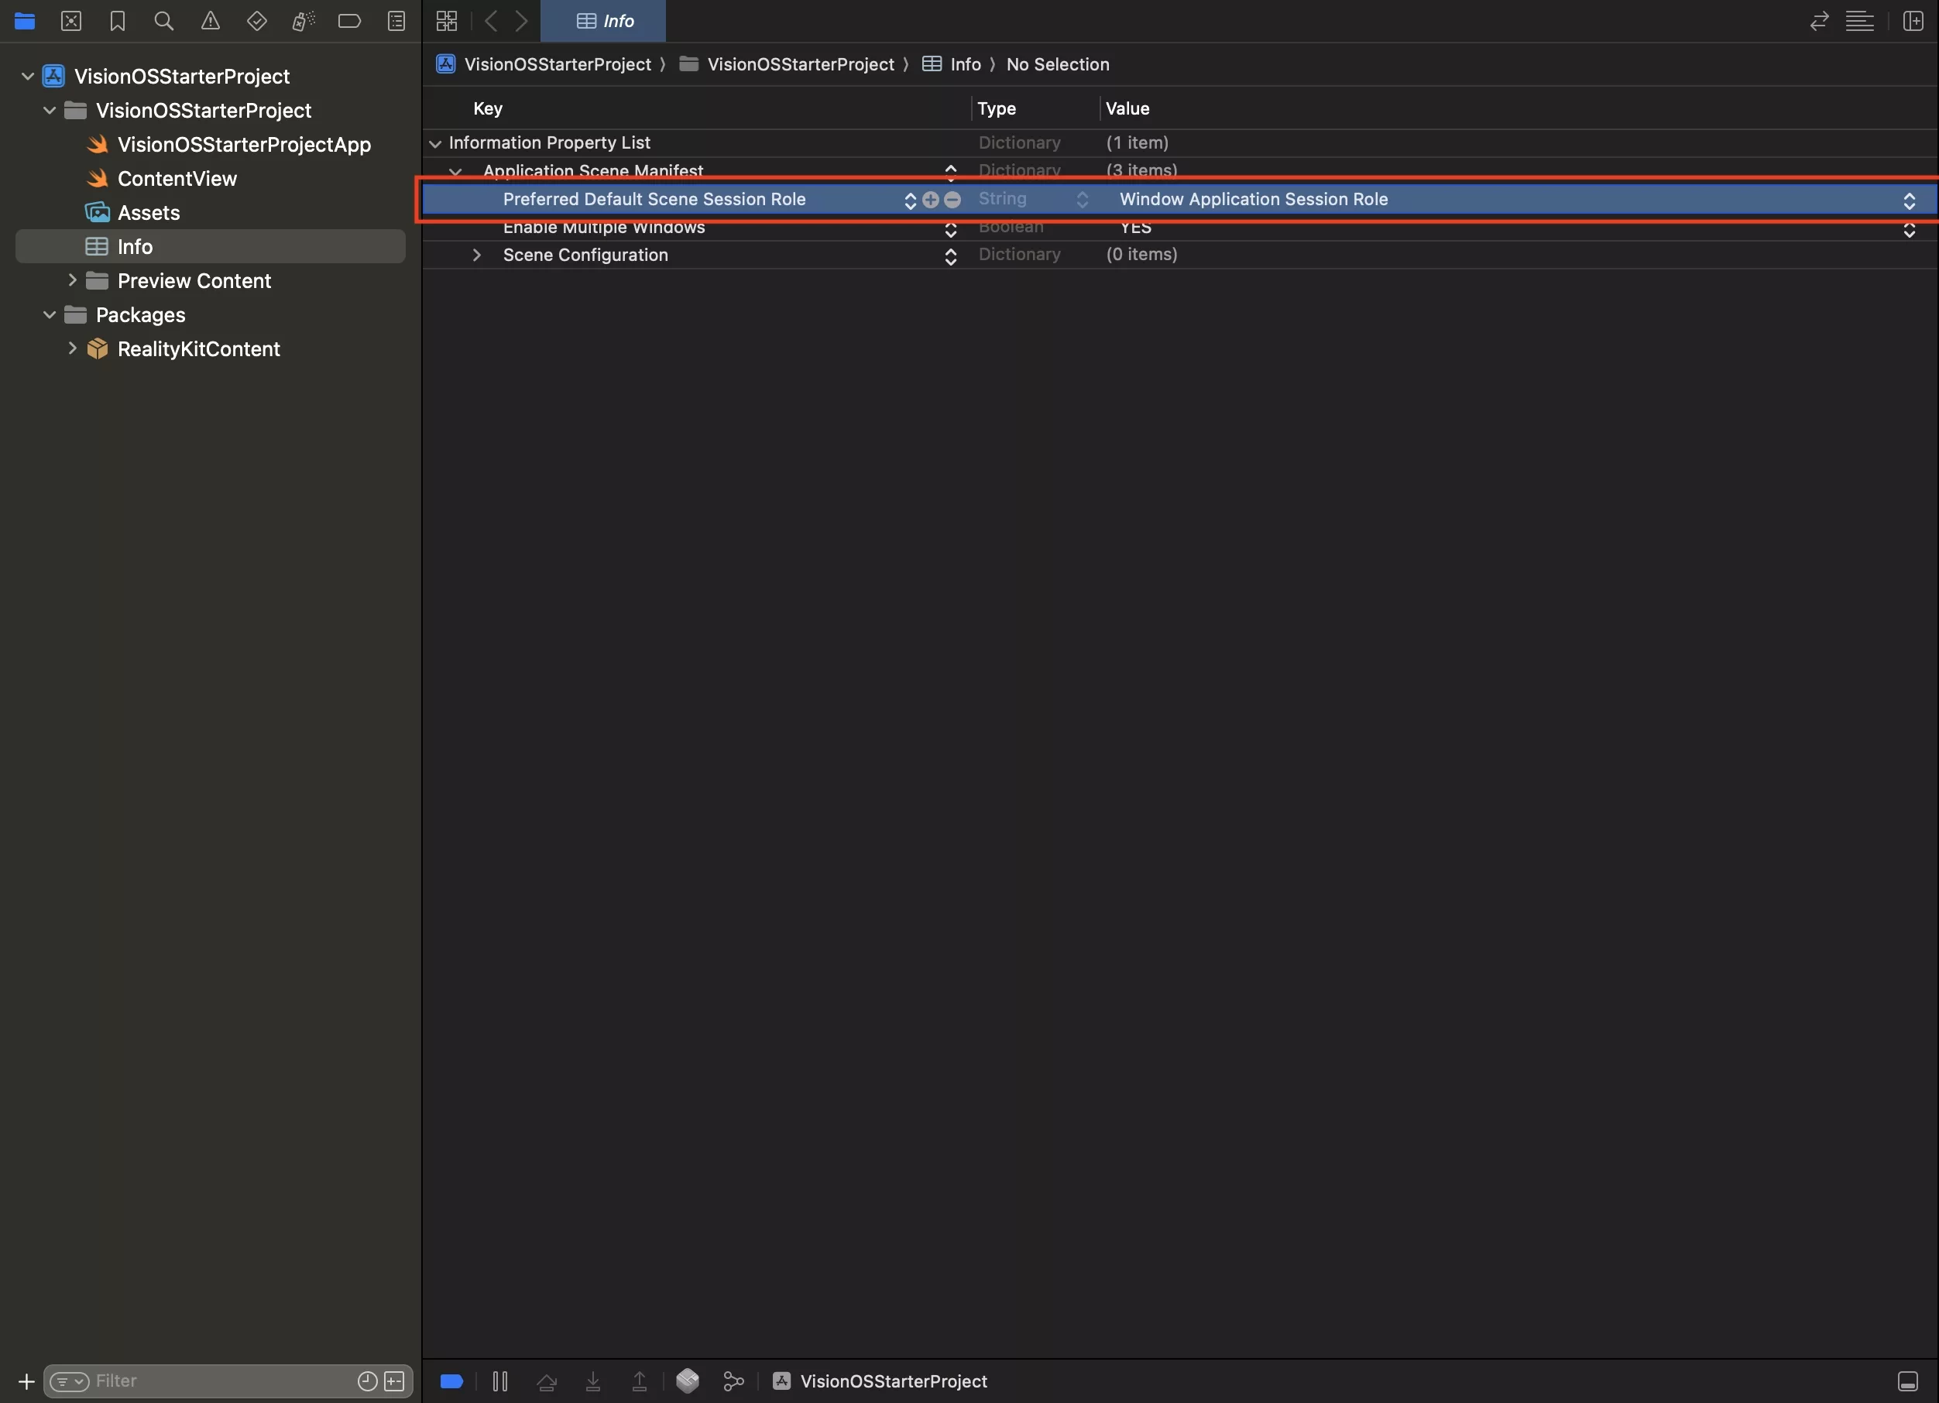This screenshot has width=1939, height=1403.
Task: Collapse the Application Scene Manifest row
Action: click(455, 172)
